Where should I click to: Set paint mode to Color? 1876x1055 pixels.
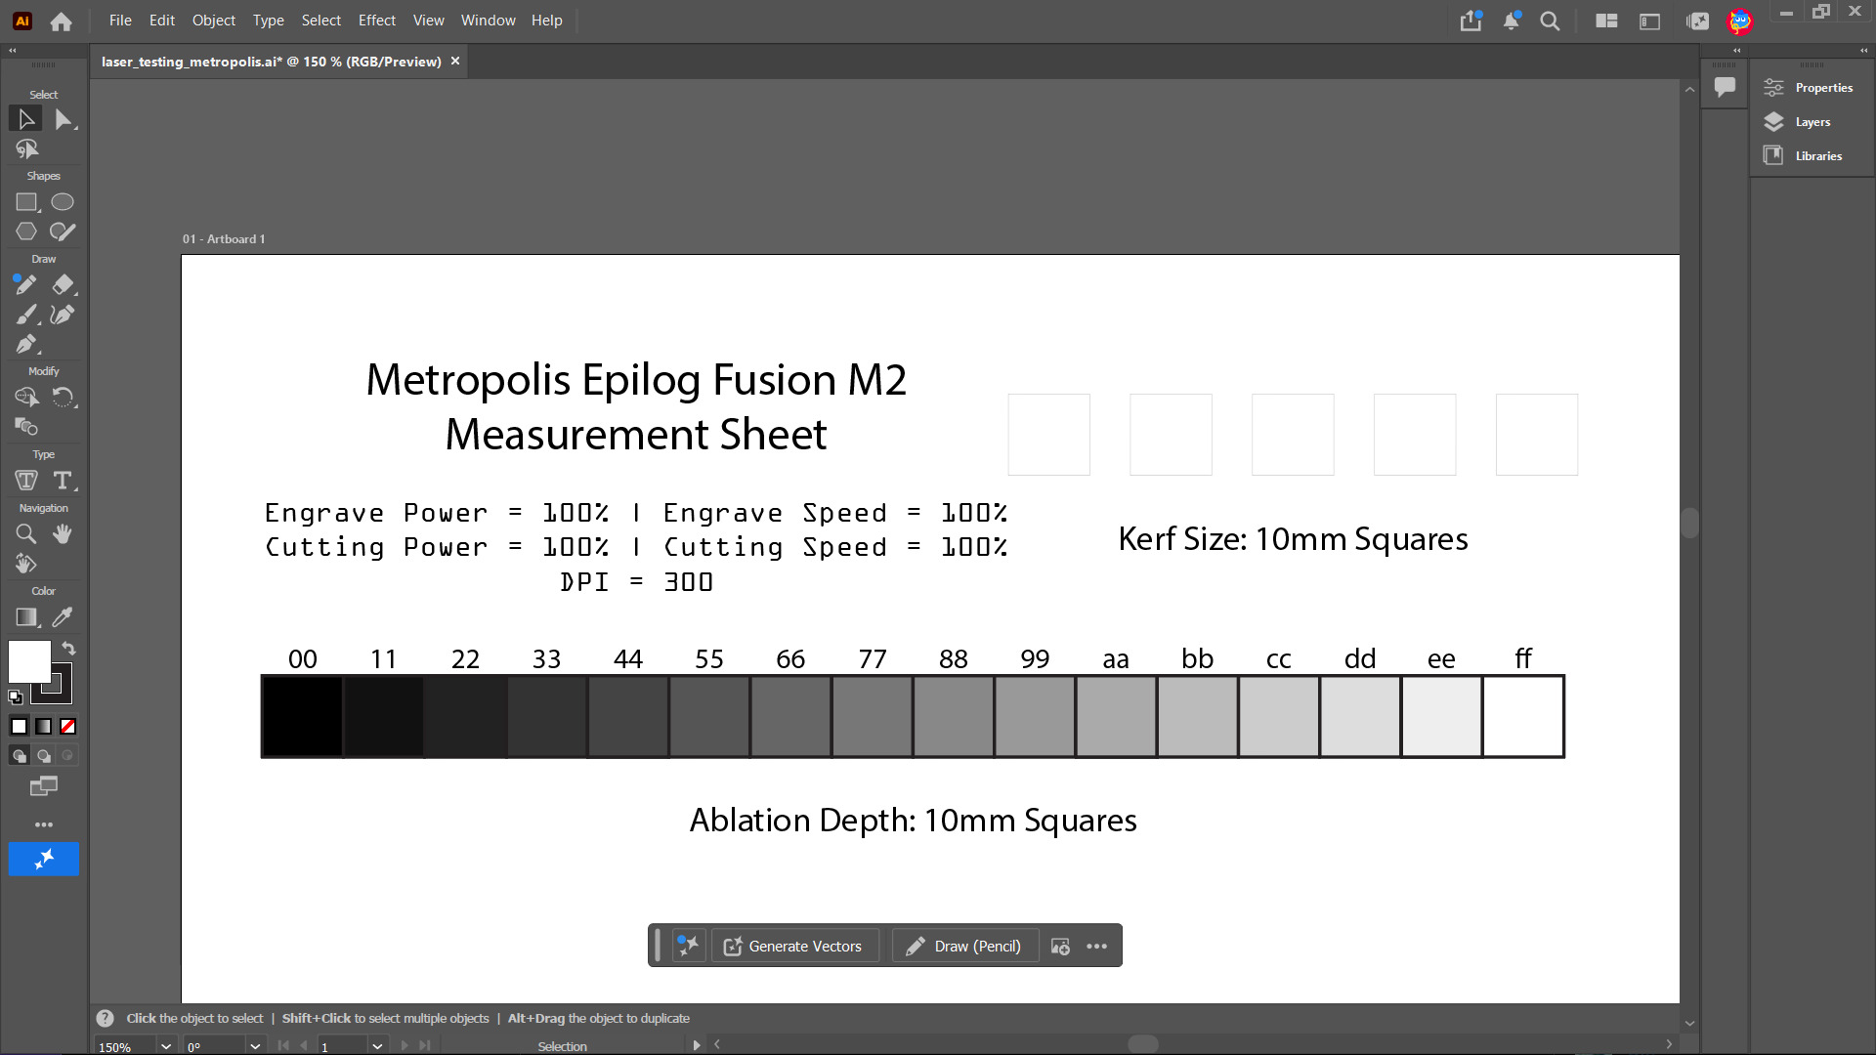point(19,727)
